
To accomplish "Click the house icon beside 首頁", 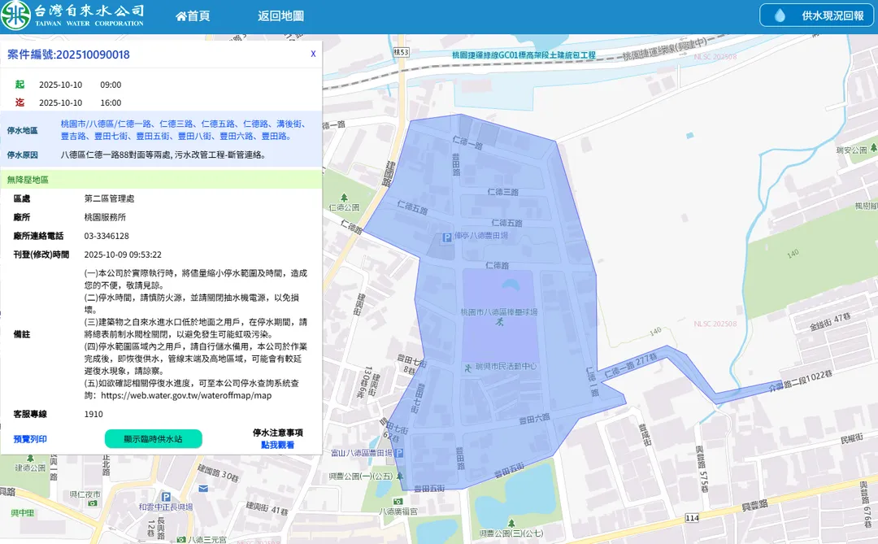I will coord(180,16).
